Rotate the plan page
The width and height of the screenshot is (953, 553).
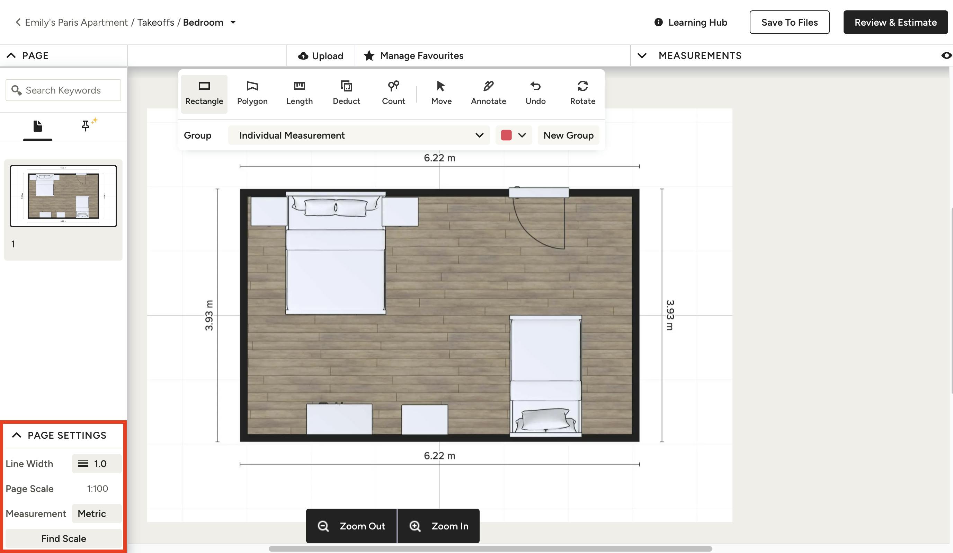tap(582, 94)
